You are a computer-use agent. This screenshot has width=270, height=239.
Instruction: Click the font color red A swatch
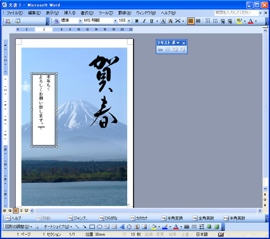[x=250, y=21]
